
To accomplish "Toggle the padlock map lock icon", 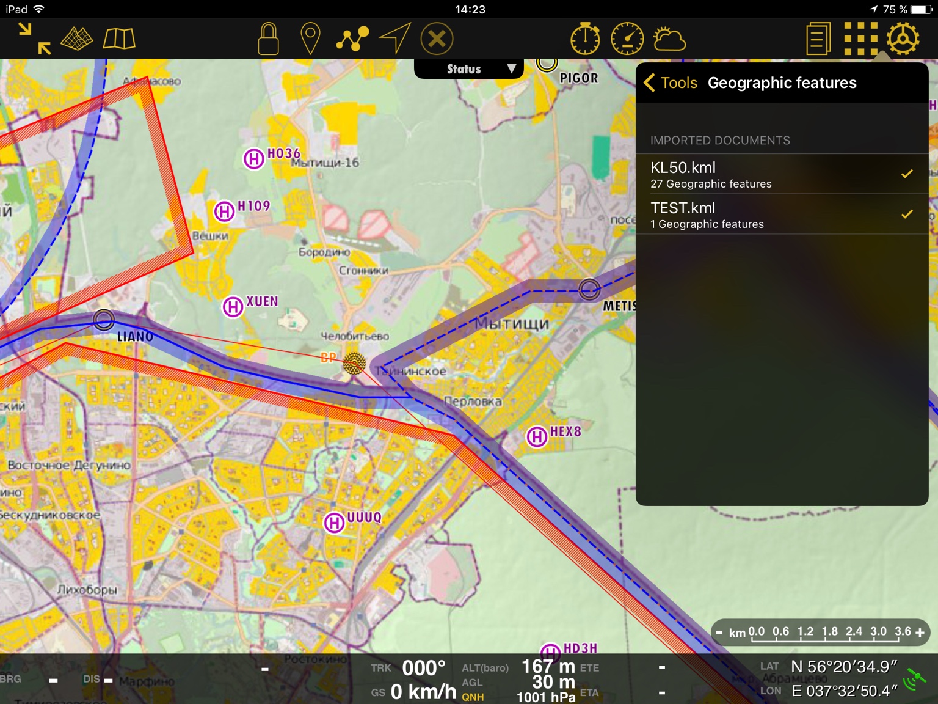I will click(268, 38).
